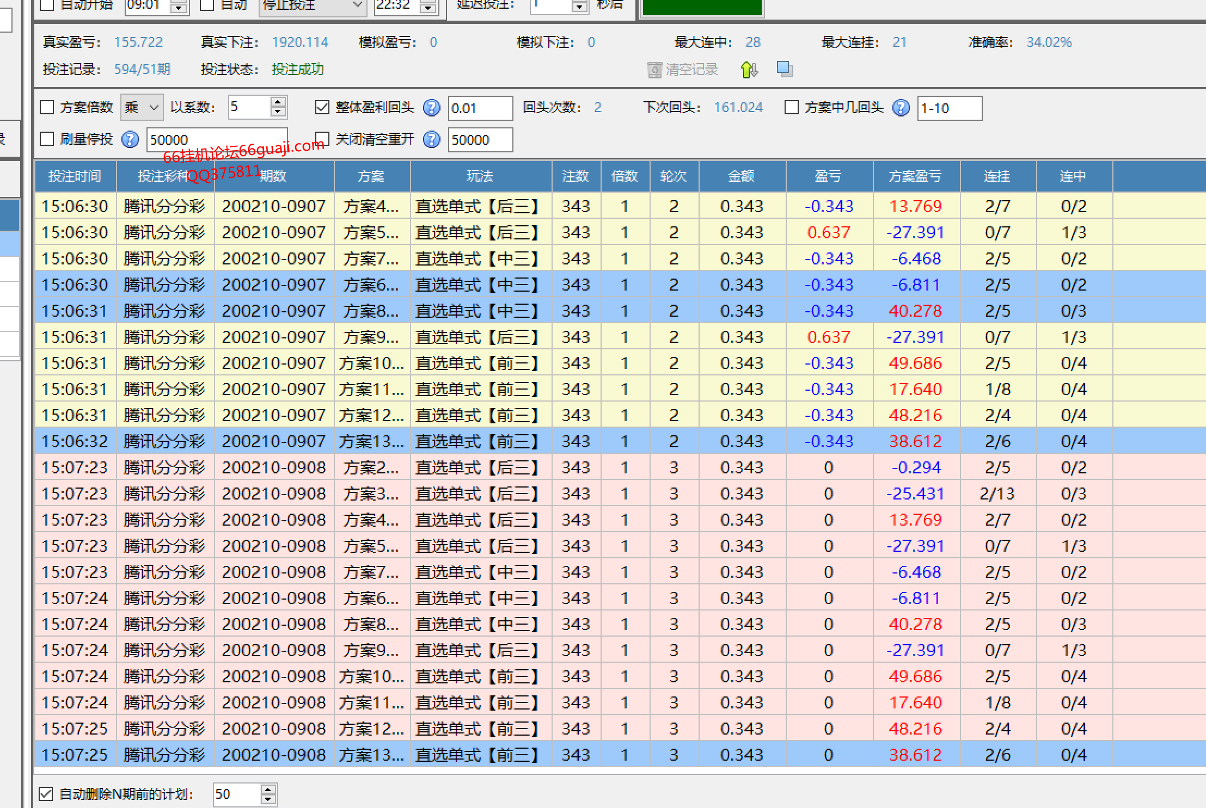Increase the 以系数 value with up arrow
The image size is (1206, 808).
click(278, 102)
